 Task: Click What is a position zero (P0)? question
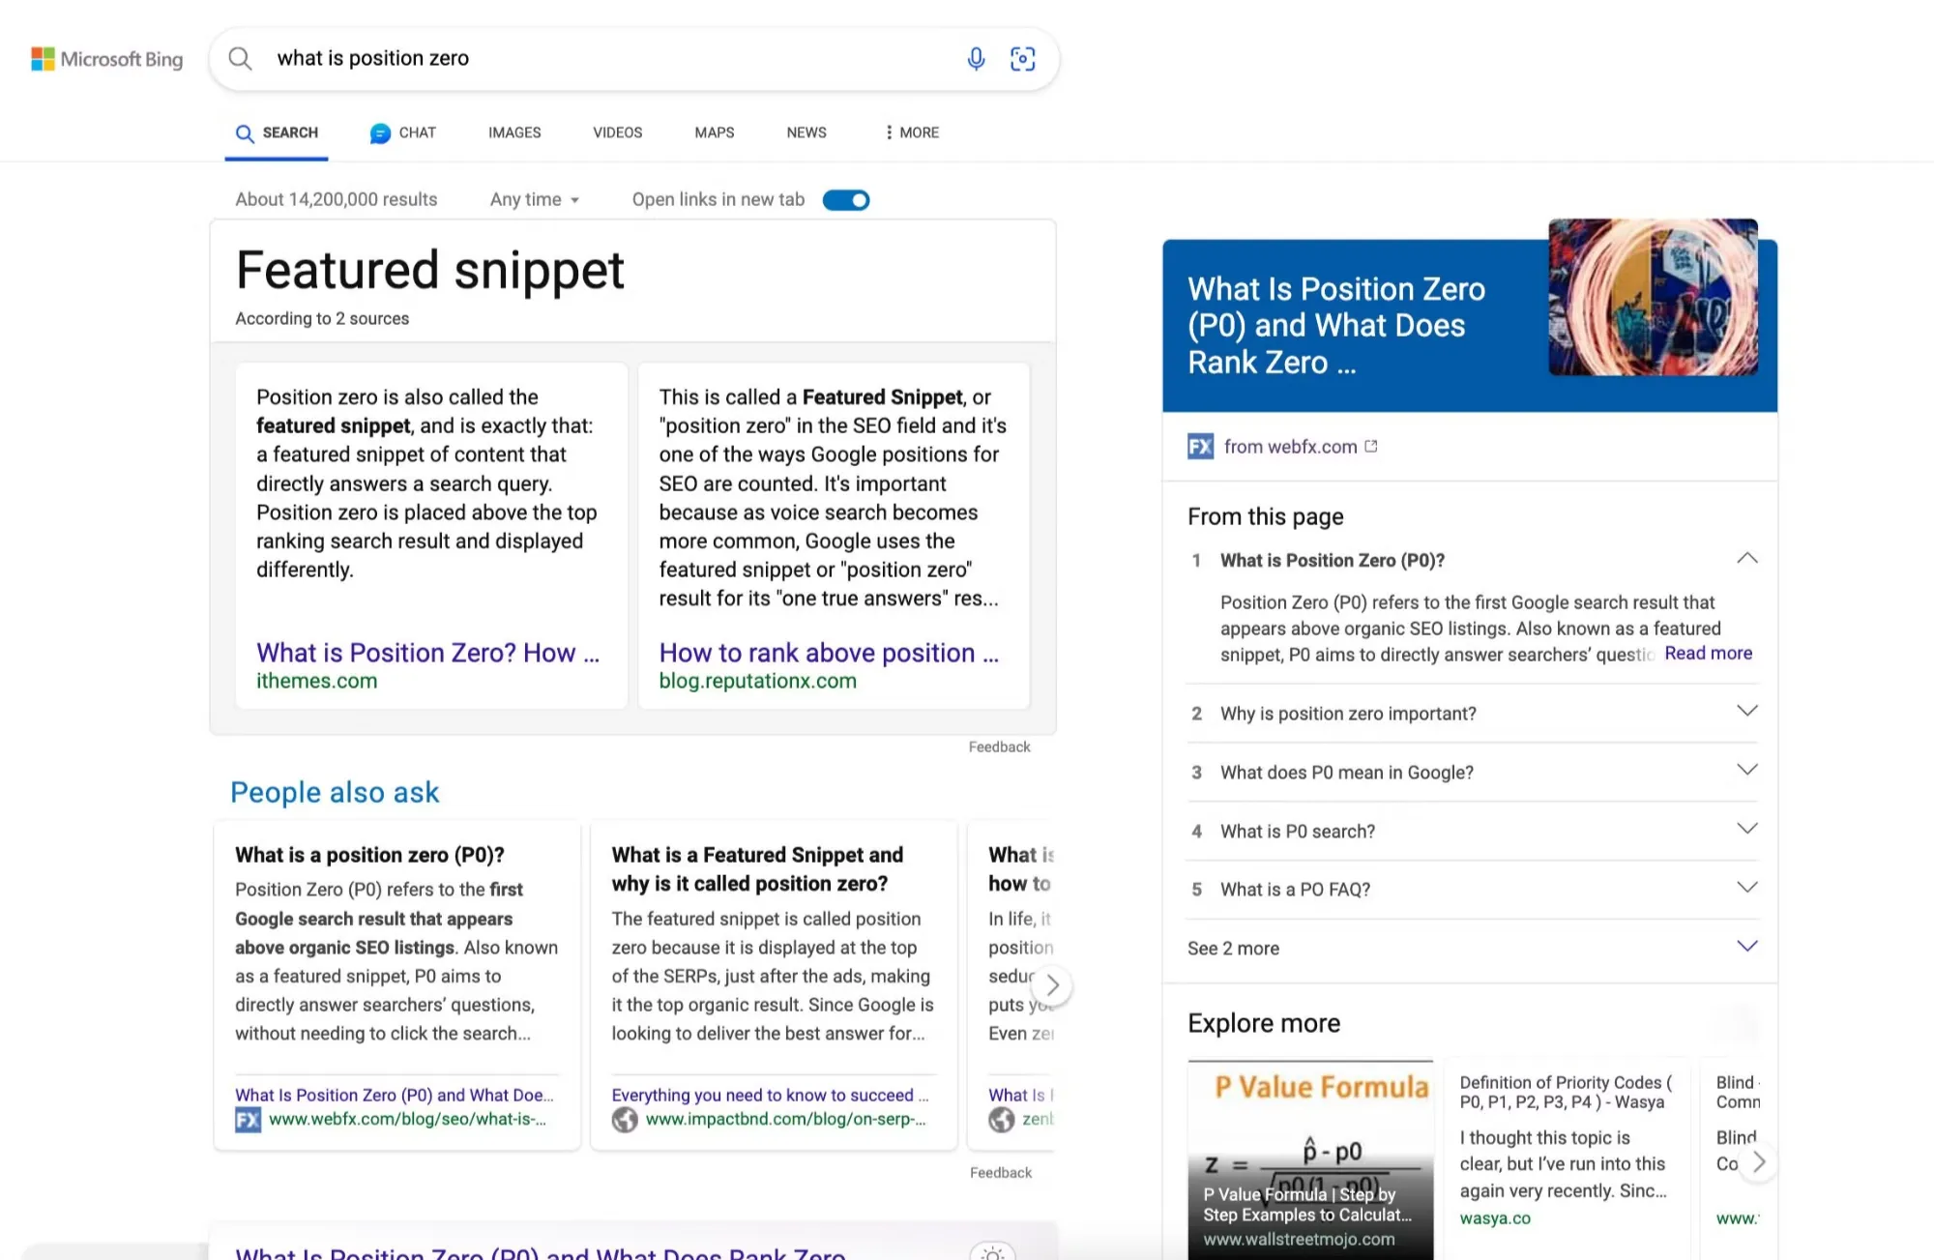pos(369,855)
